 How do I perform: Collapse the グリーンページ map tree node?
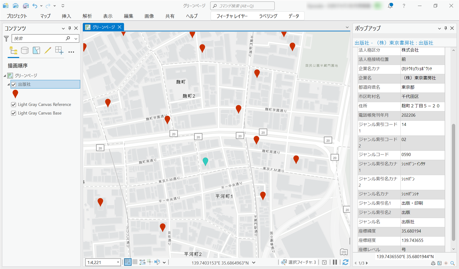(5, 76)
